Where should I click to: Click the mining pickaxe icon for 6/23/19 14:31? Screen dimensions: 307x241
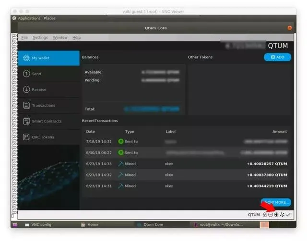[120, 186]
